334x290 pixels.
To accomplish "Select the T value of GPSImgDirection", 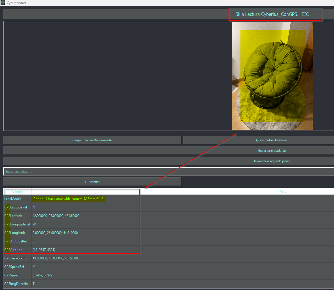I will pos(34,284).
